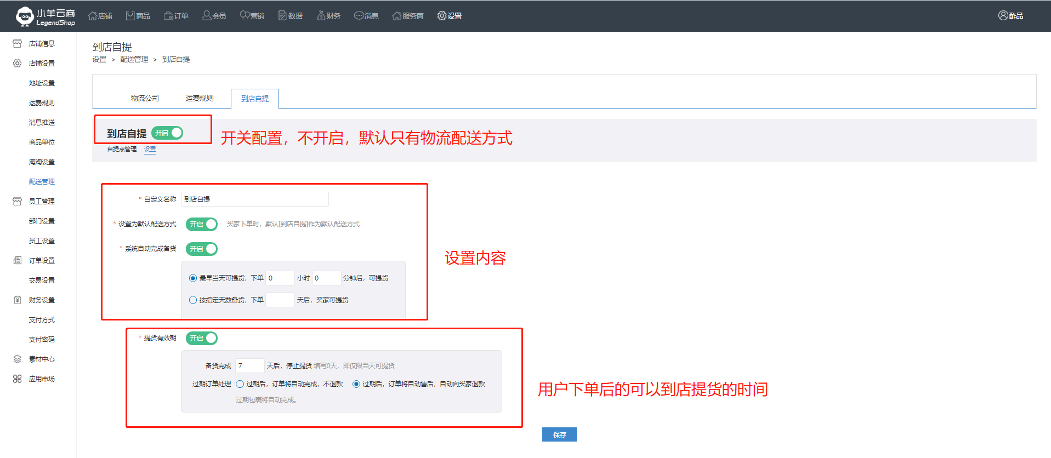Disable the 提货有效期 toggle
The image size is (1051, 458).
[x=202, y=339]
